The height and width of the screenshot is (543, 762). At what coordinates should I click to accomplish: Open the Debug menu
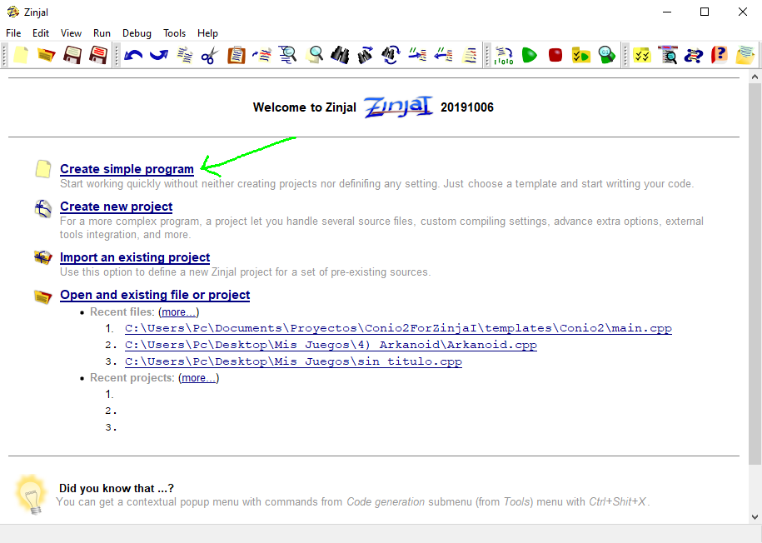tap(137, 33)
